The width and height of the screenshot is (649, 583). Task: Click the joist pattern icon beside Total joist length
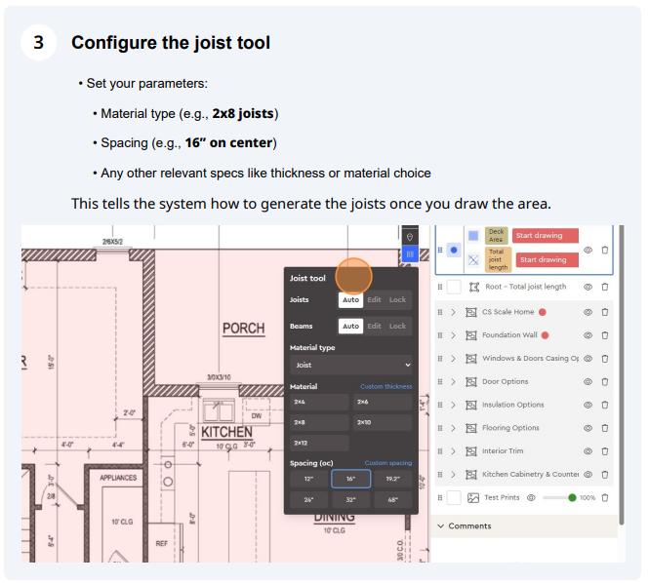click(473, 259)
